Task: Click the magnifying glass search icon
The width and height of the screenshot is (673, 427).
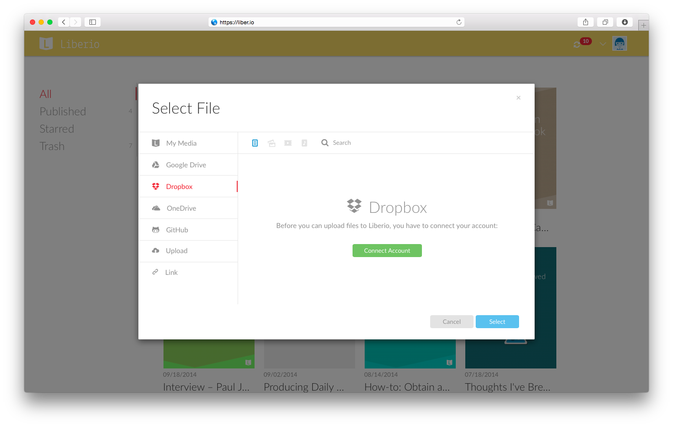Action: point(325,143)
